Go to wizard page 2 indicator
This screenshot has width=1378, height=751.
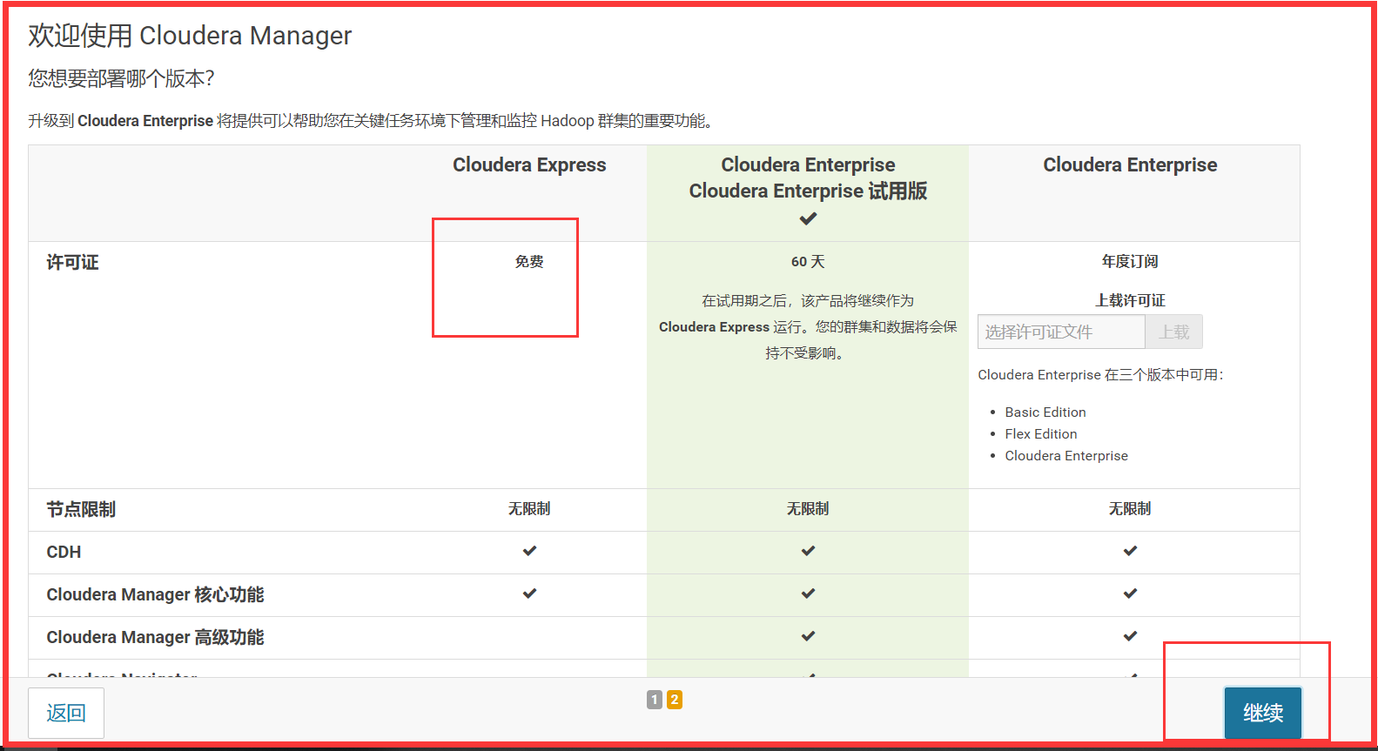tap(675, 700)
